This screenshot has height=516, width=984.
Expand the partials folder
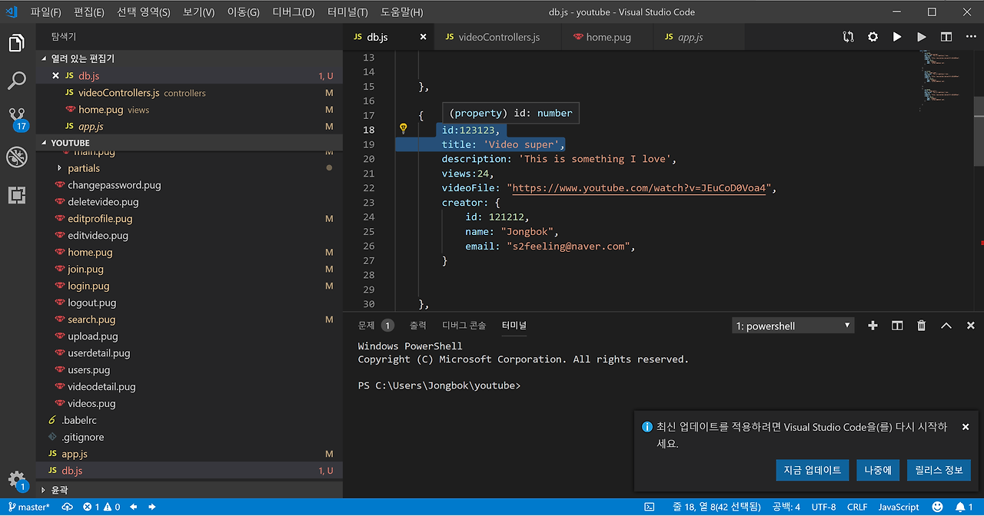click(x=84, y=168)
